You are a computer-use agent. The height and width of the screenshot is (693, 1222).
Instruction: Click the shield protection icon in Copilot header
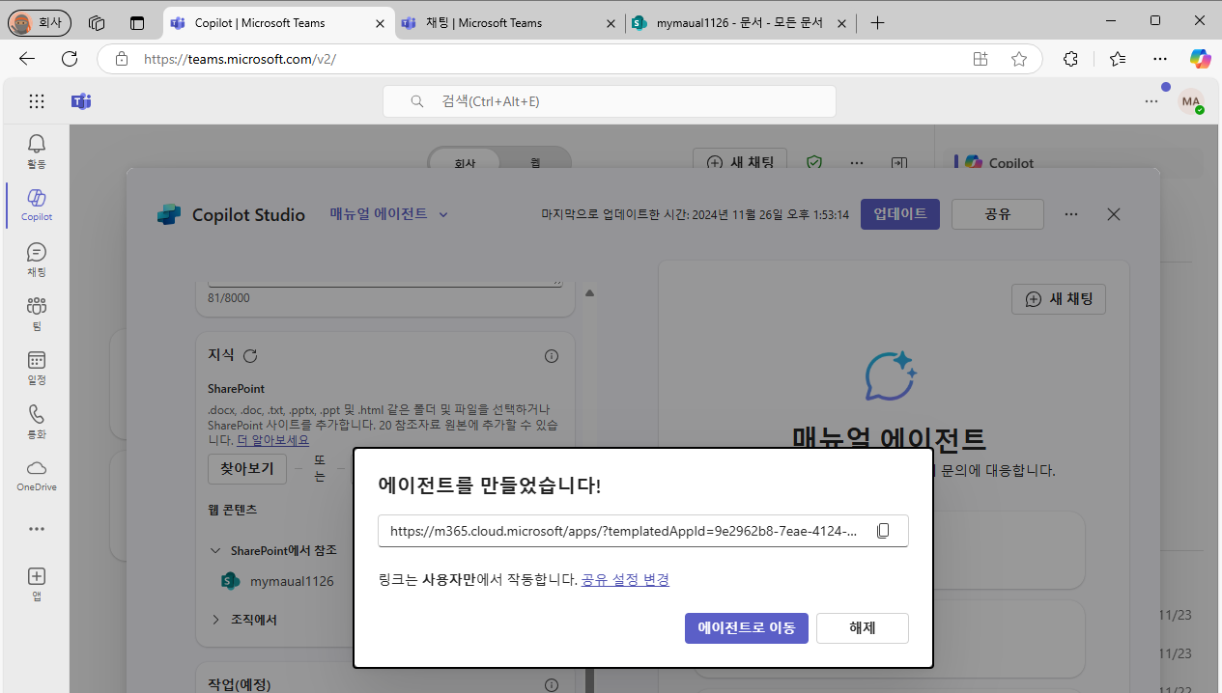pyautogui.click(x=814, y=163)
